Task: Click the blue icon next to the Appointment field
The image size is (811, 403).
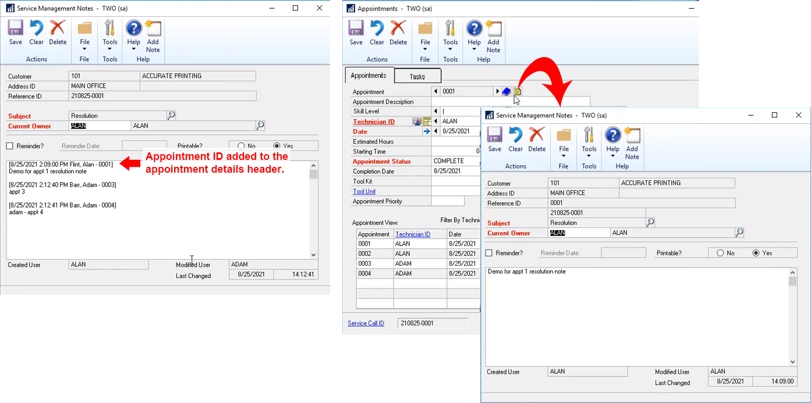Action: click(x=507, y=91)
